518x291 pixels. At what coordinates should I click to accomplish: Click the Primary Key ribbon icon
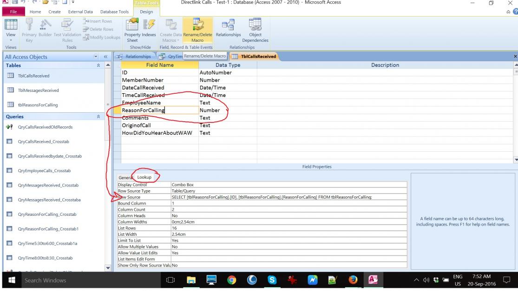[x=29, y=30]
